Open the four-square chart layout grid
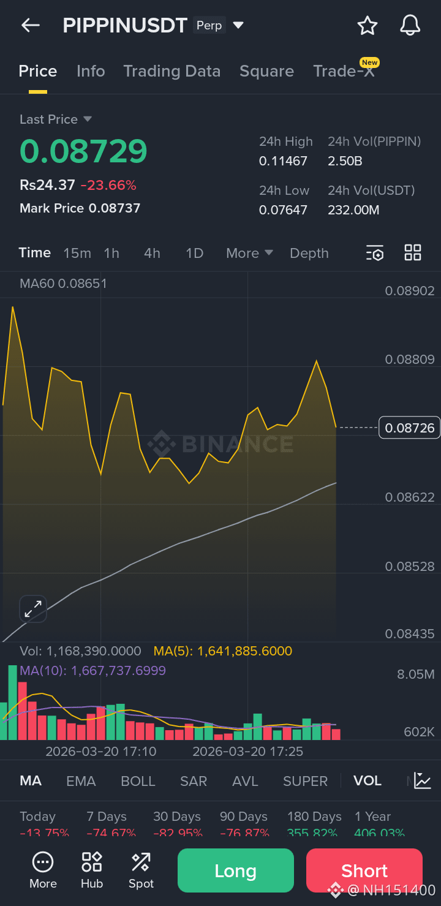The image size is (441, 906). (413, 252)
